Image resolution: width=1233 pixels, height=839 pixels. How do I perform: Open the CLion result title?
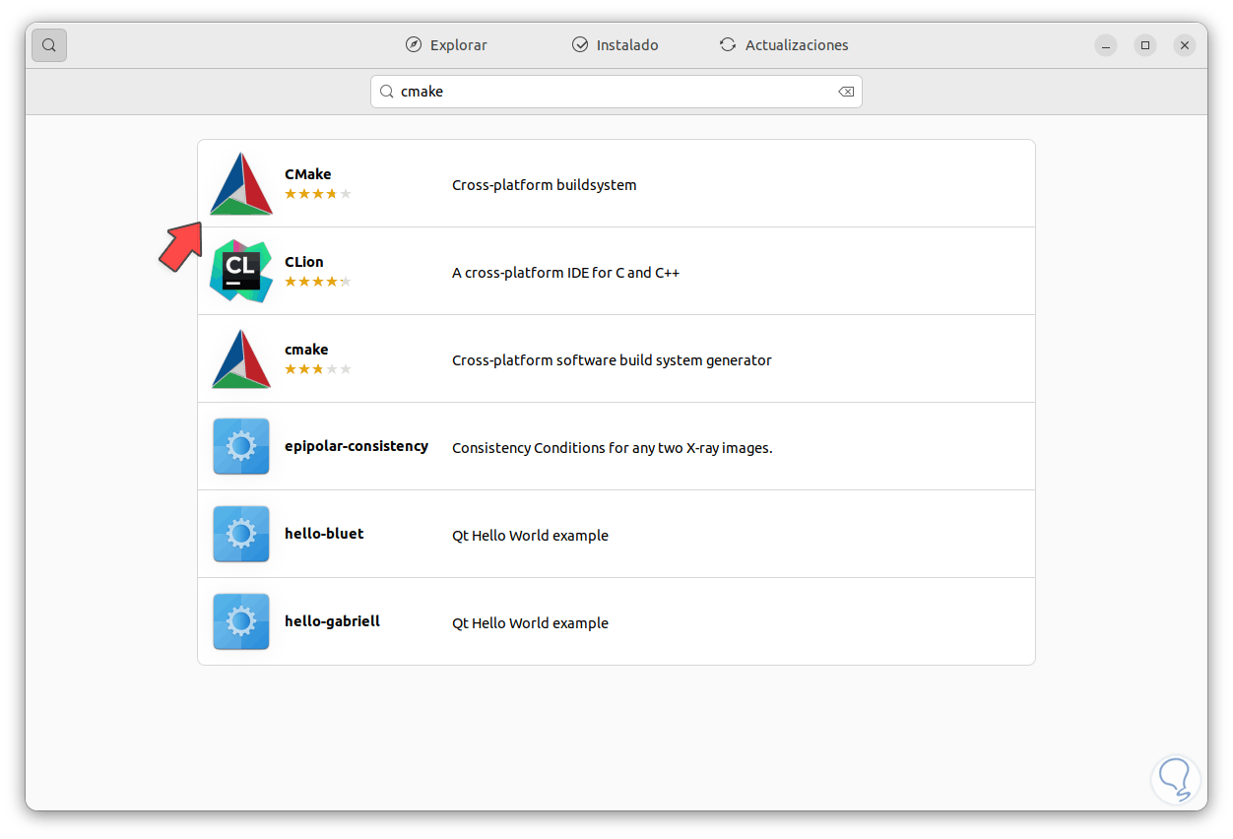303,262
